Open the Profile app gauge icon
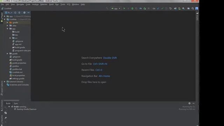This screenshot has width=224, height=126. 141,8
